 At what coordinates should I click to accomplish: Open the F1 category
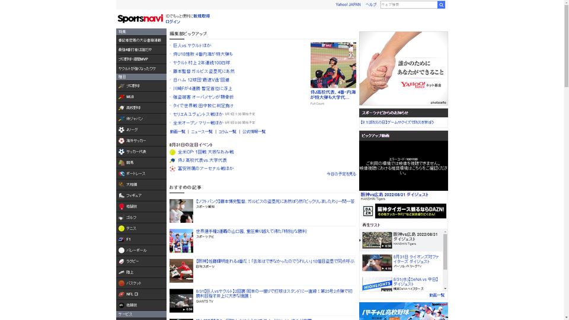pos(141,239)
